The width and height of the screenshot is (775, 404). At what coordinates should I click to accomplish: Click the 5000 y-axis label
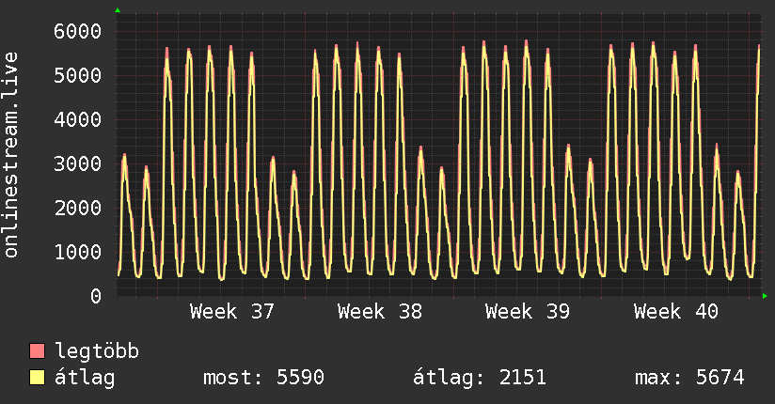pos(78,75)
